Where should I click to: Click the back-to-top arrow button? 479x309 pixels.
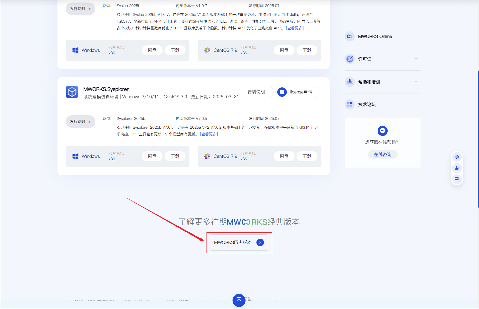(x=239, y=300)
